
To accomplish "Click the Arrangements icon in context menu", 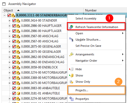I will click(71, 54).
